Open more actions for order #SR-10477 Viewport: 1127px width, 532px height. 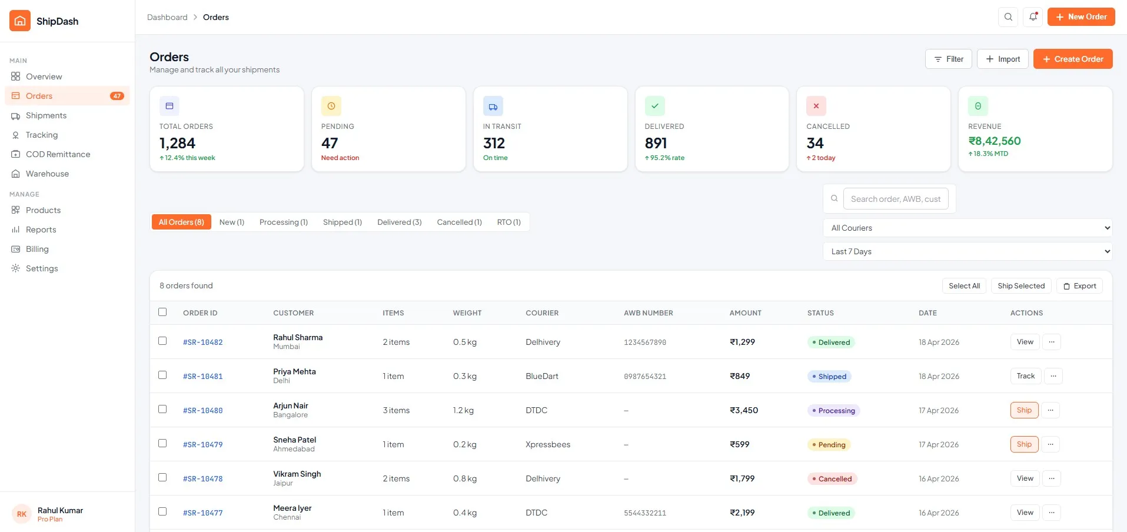1052,513
